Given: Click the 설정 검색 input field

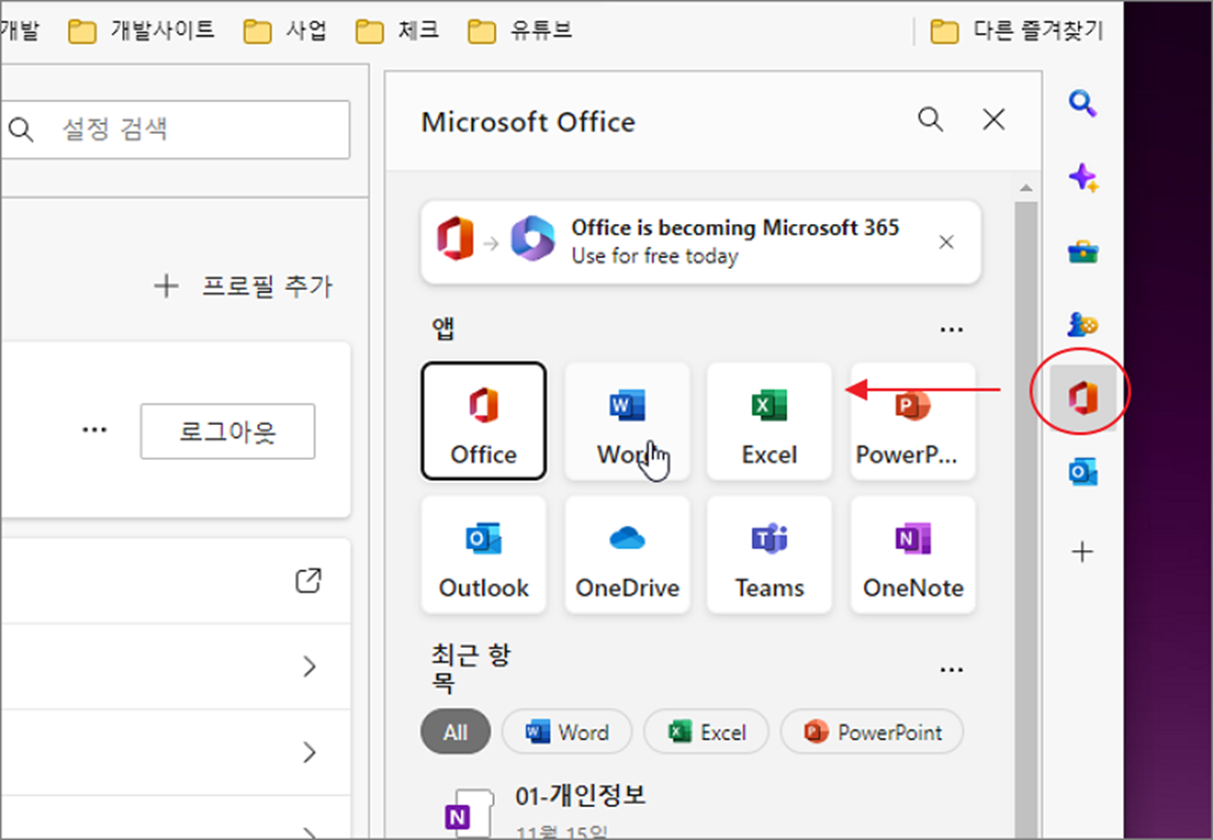Looking at the screenshot, I should (x=175, y=129).
